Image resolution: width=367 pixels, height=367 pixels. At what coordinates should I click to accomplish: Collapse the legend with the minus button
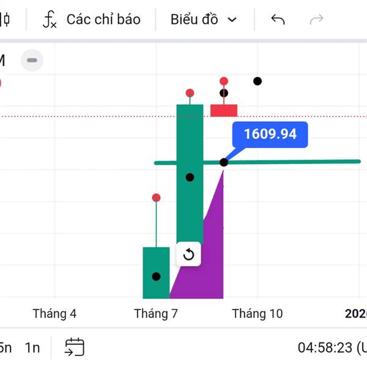[x=32, y=60]
